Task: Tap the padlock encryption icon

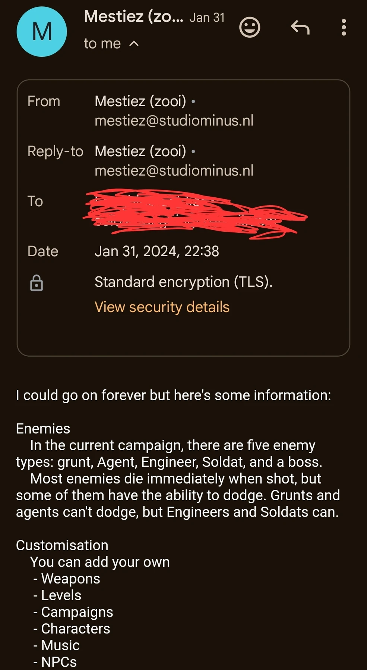Action: pos(37,283)
